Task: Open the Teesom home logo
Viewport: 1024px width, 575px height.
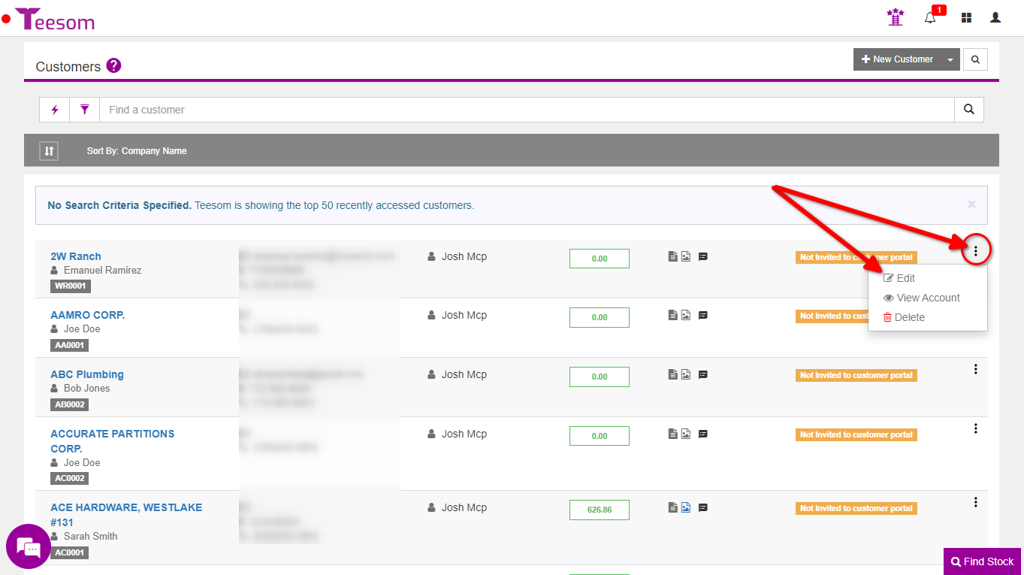Action: point(55,19)
